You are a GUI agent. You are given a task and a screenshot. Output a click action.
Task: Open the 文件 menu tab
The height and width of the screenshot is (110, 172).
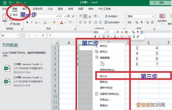pyautogui.click(x=4, y=9)
